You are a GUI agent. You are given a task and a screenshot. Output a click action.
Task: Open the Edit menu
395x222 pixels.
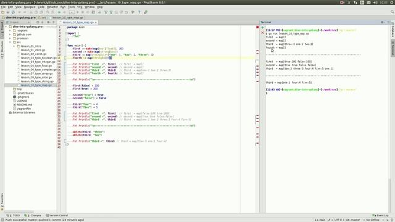10,7
